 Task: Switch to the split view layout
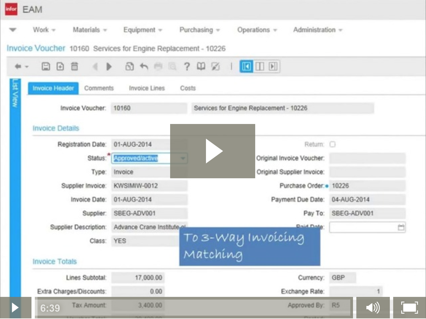(260, 66)
